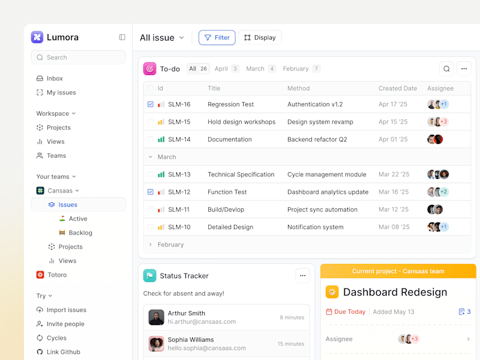Click Import issues
The image size is (480, 360).
[x=61, y=310]
